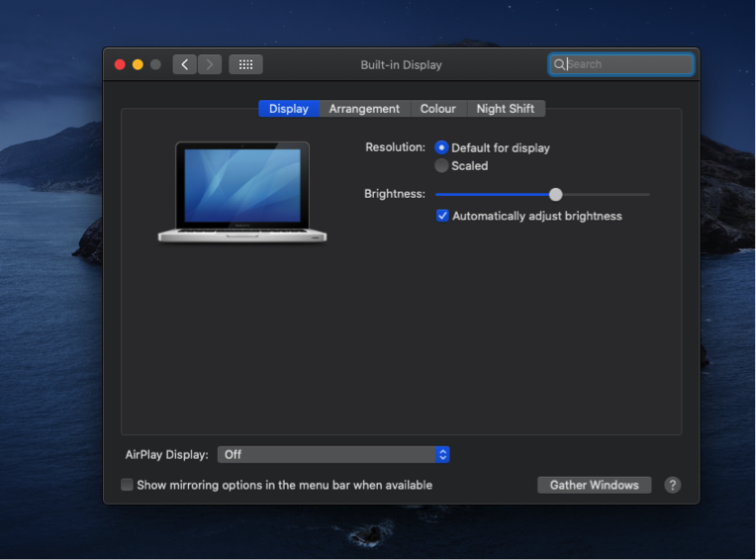Close the Built-in Display window
Image resolution: width=756 pixels, height=560 pixels.
[x=120, y=64]
